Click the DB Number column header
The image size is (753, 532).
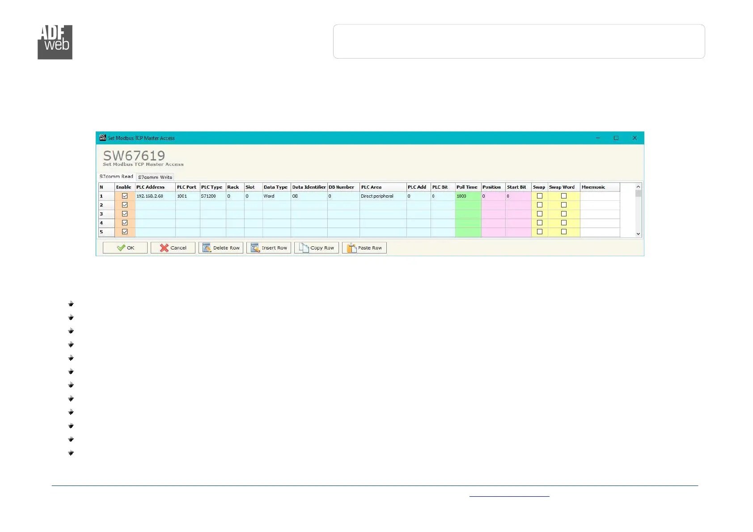click(x=343, y=187)
